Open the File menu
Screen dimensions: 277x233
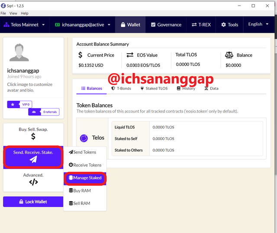coord(3,13)
